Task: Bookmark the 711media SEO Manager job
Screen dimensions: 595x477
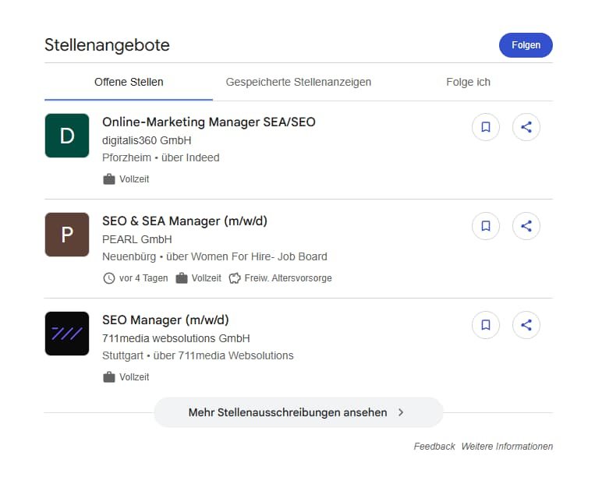Action: (x=485, y=325)
